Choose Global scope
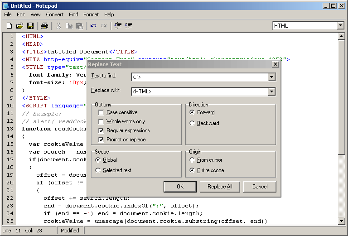 [x=98, y=160]
